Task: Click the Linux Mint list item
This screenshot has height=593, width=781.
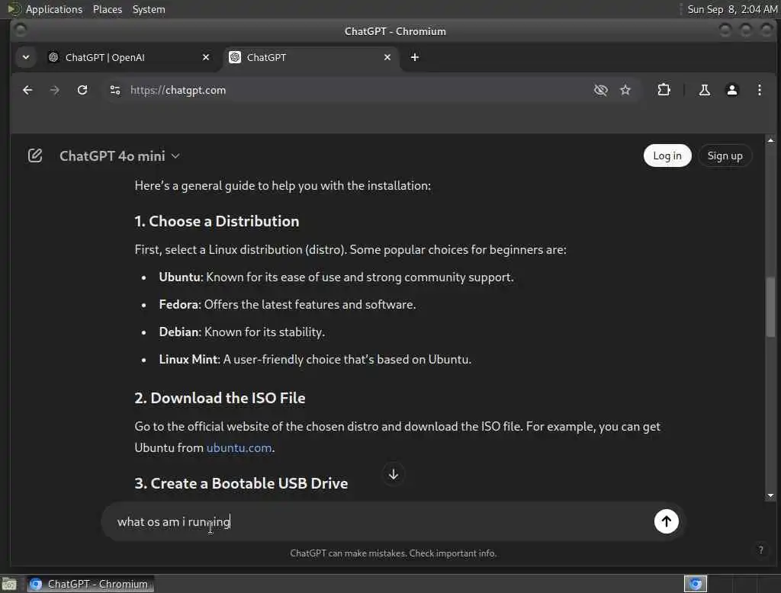Action: tap(315, 359)
